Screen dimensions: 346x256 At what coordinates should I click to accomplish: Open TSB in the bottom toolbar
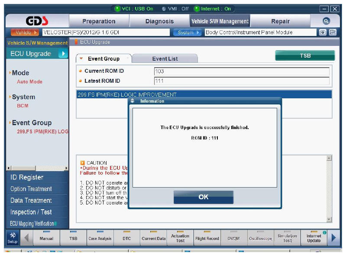[73, 238]
